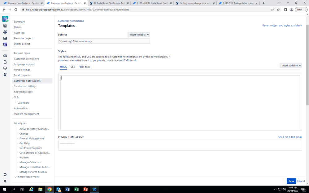Click Revert subject and styles to default
This screenshot has height=193, width=309.
282,25
